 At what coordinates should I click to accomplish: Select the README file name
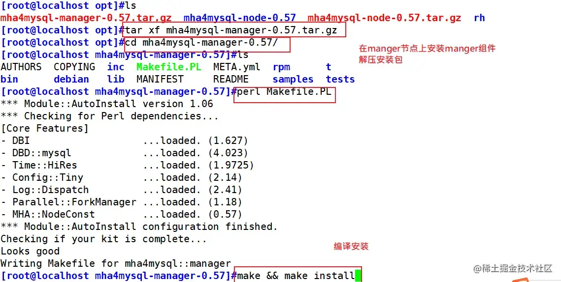tap(231, 79)
